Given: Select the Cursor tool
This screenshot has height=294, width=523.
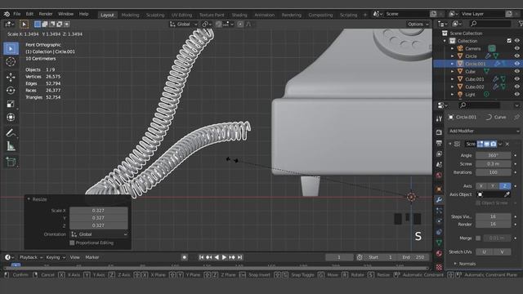Looking at the screenshot, I should 11,62.
